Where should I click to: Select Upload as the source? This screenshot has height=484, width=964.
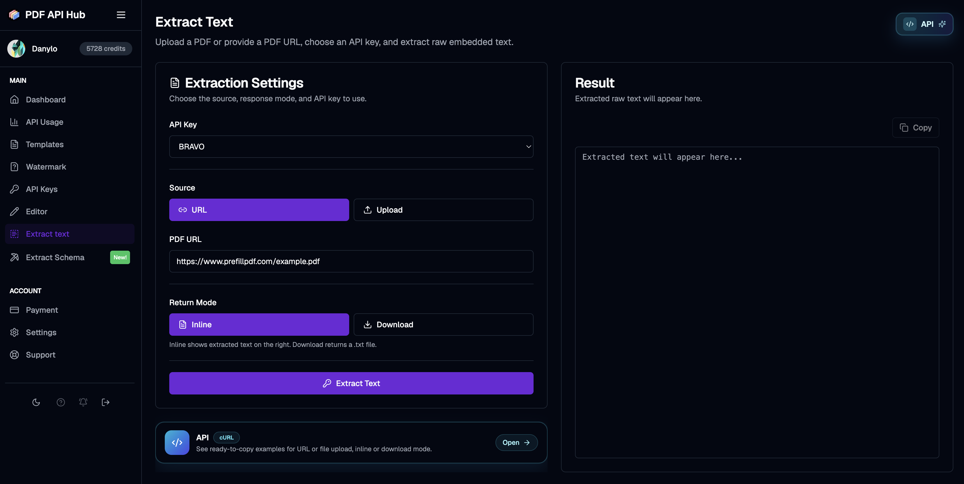coord(443,210)
